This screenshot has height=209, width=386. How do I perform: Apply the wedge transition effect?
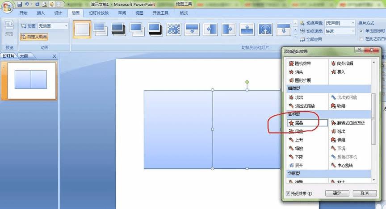point(265,29)
